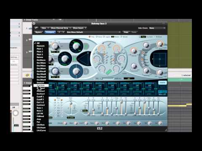The width and height of the screenshot is (202, 151).
Task: Choose LPF FM from the target menu
Action: (41, 114)
